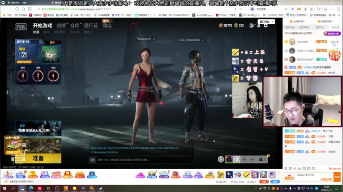Screen dimensions: 343x192
Task: Open the taskbar clock and date
Action: (326, 188)
